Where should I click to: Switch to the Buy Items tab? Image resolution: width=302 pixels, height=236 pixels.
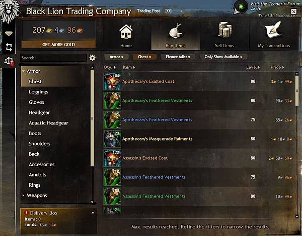pos(176,35)
